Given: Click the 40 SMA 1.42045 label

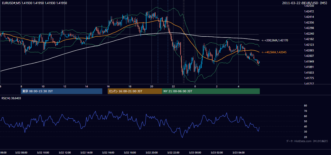Looking at the screenshot, I should click(275, 52).
